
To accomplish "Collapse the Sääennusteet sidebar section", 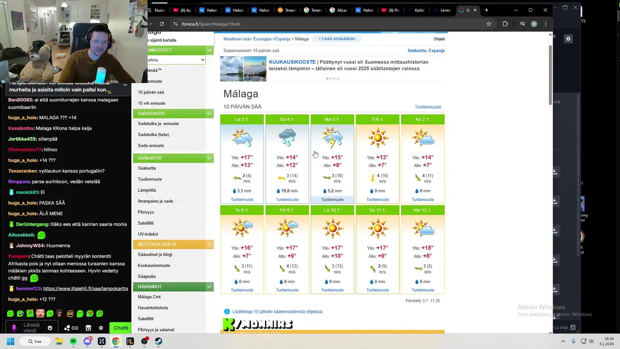I will tap(209, 50).
